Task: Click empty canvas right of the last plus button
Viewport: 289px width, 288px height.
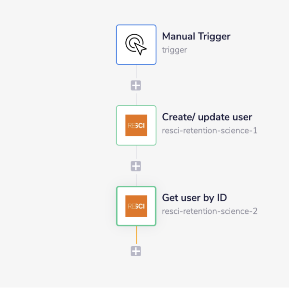Action: click(x=202, y=251)
